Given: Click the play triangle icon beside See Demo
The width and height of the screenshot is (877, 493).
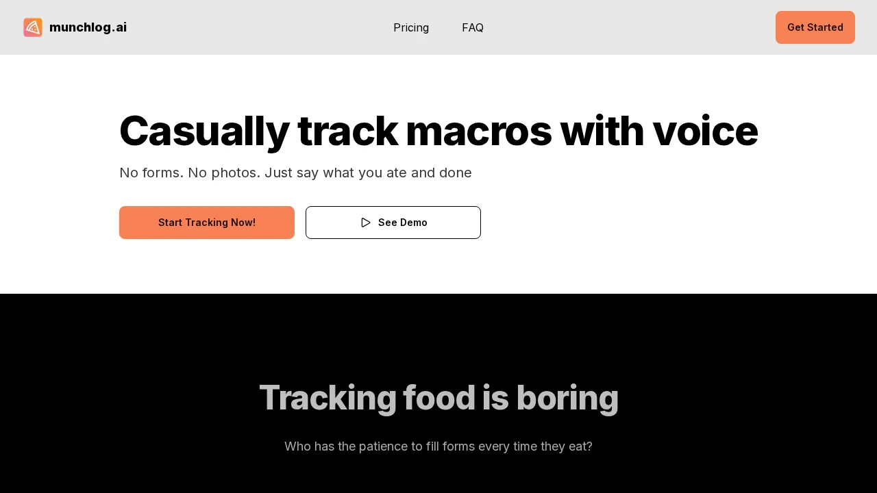Looking at the screenshot, I should (366, 223).
